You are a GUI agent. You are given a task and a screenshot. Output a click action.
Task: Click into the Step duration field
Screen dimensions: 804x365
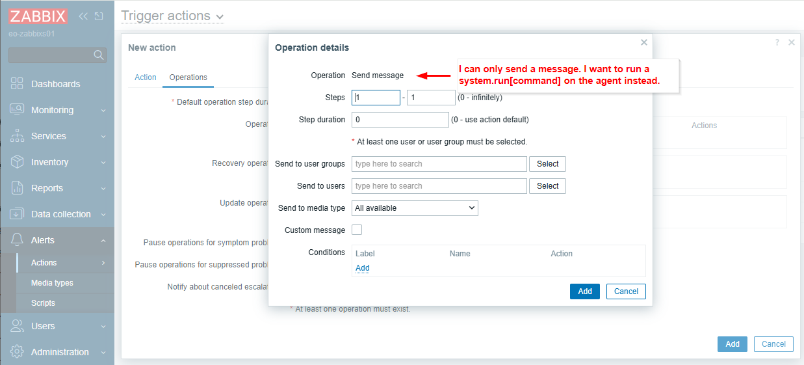(400, 120)
